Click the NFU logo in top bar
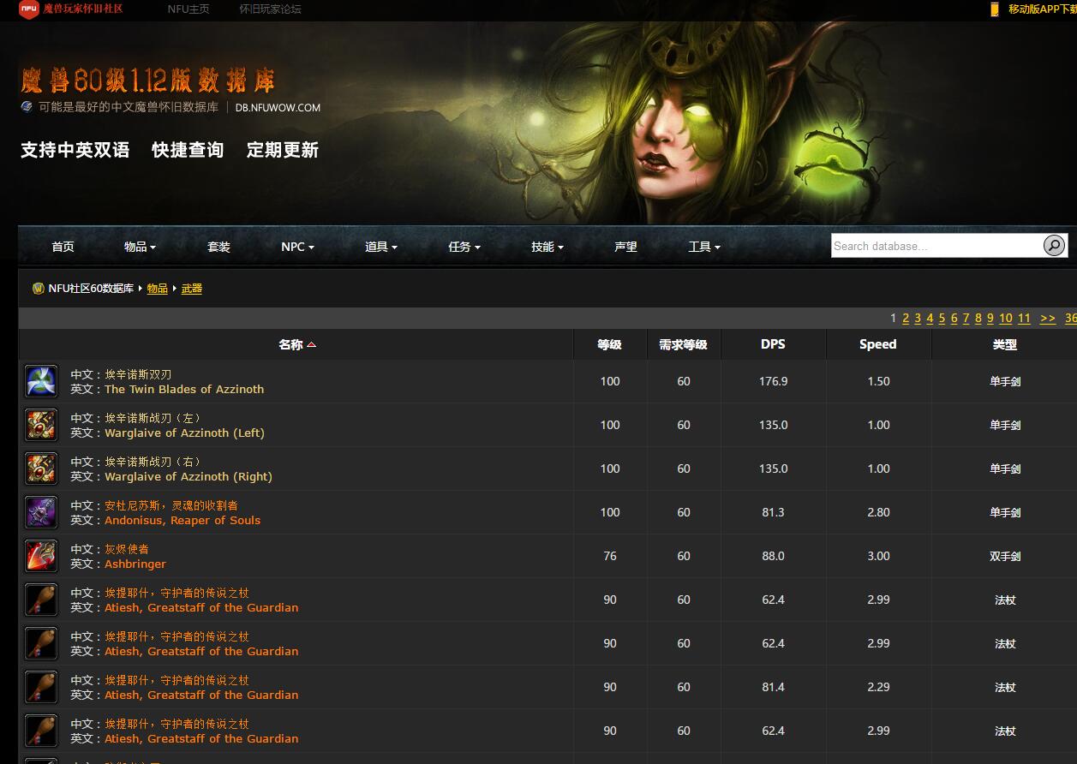 point(28,9)
